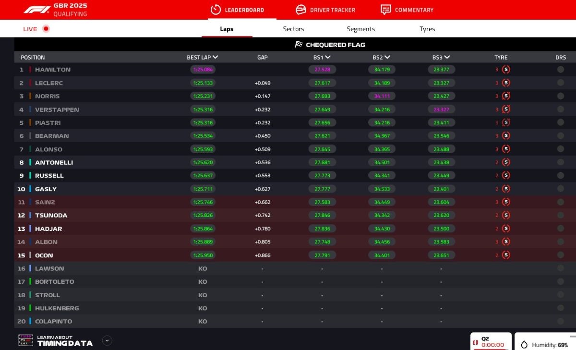Click the Q2 session timer box

coord(491,341)
